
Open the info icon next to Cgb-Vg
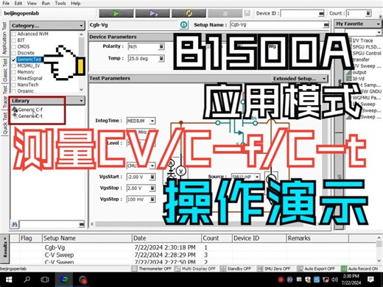tap(183, 25)
